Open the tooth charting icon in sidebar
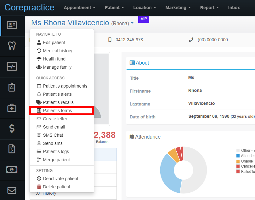Image resolution: width=255 pixels, height=200 pixels. [12, 46]
